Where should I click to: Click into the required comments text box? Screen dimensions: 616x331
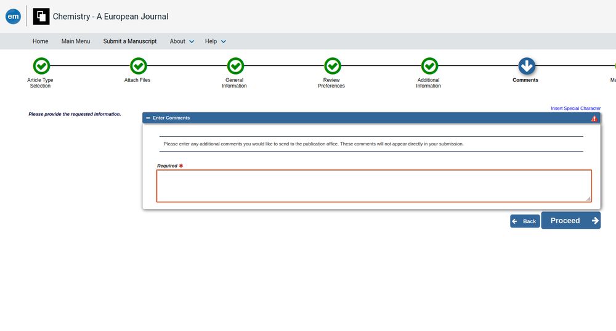(374, 186)
